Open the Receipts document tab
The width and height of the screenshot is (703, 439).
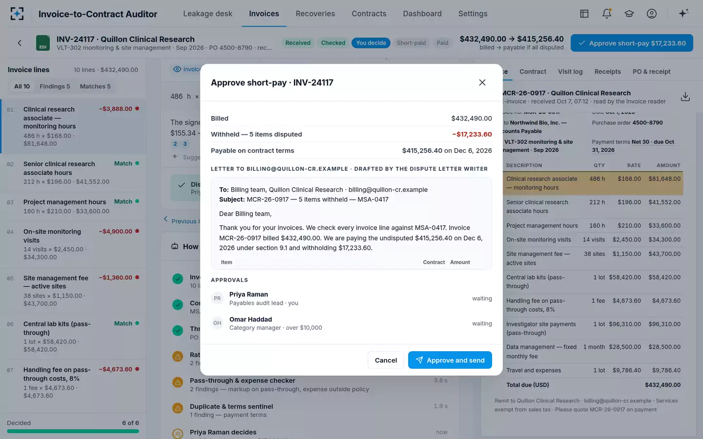tap(607, 72)
